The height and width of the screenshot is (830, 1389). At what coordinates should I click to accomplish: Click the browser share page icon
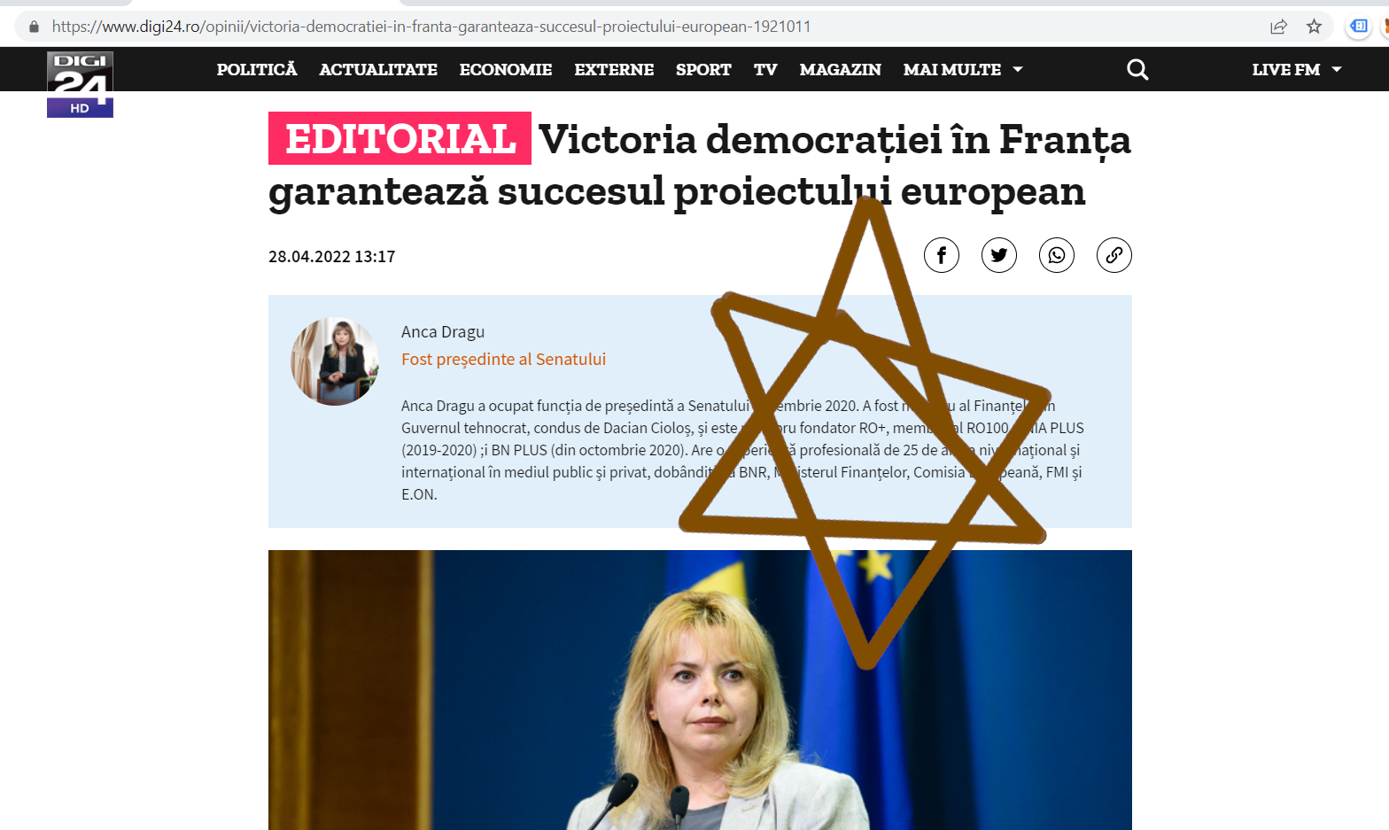tap(1278, 27)
